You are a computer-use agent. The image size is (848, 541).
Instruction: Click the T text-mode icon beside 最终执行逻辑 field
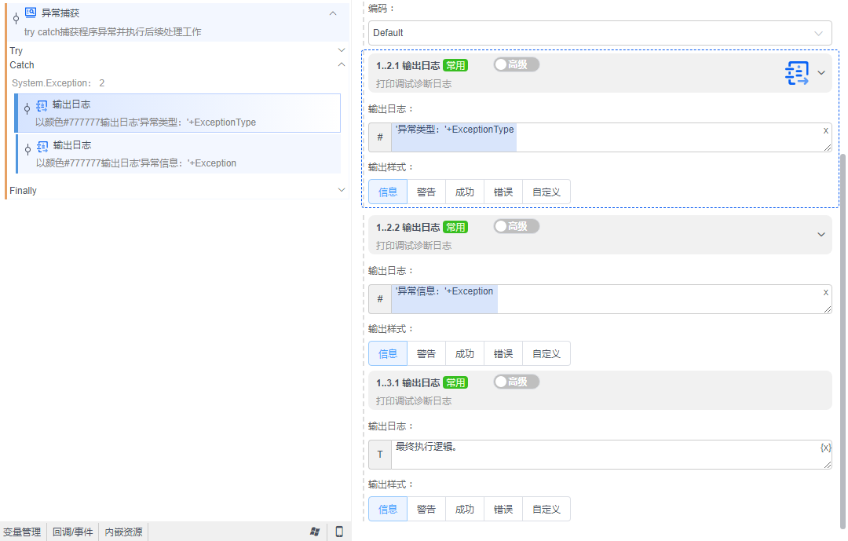[x=379, y=454]
